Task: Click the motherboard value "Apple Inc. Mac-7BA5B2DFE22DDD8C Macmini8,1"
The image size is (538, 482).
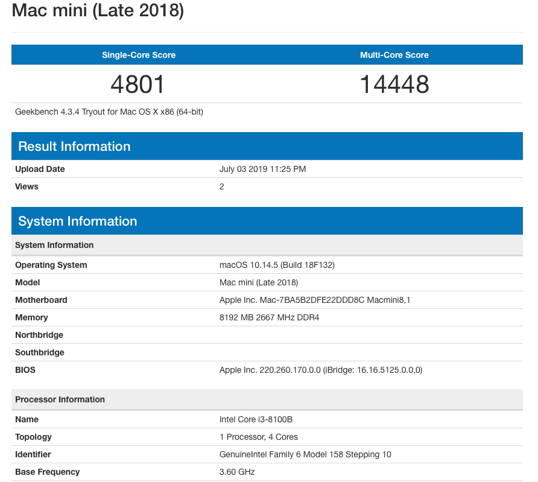Action: [315, 300]
